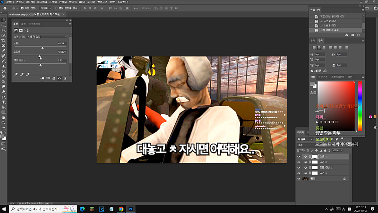Select the Lasso tool

point(3,30)
